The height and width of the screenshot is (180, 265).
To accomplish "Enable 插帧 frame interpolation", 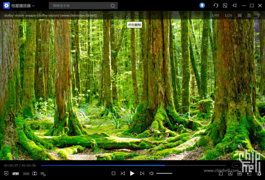I will (x=26, y=174).
